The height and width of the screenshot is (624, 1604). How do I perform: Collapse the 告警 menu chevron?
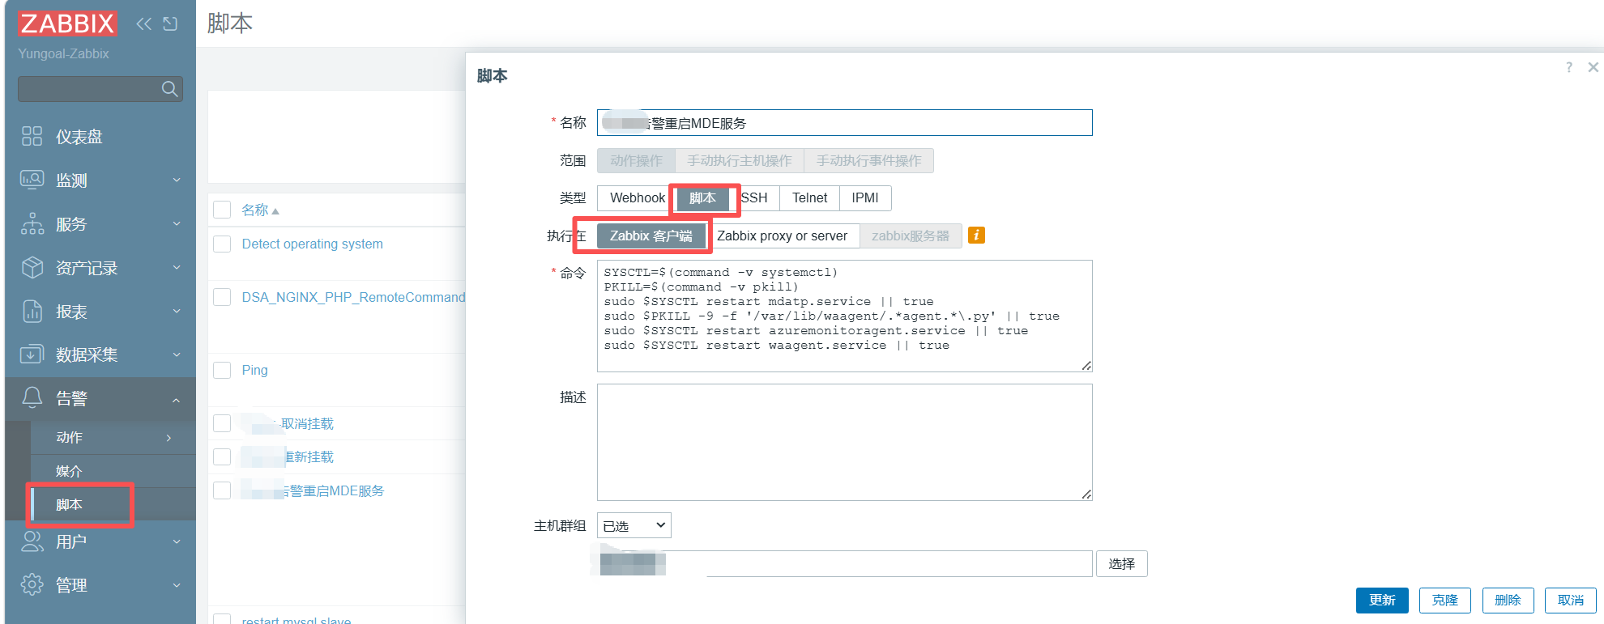177,399
